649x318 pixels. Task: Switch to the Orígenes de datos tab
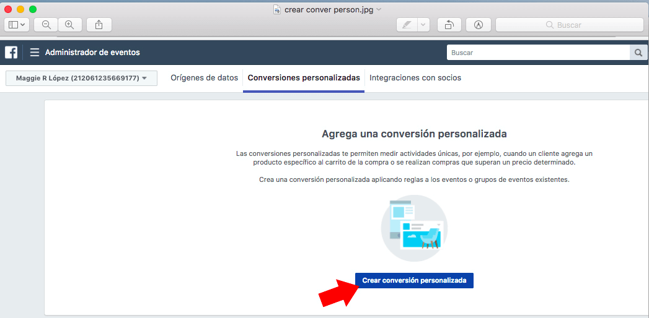204,78
